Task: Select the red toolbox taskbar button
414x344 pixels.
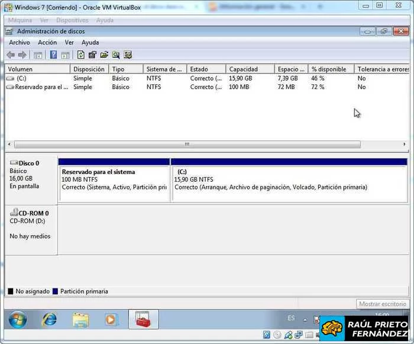Action: (143, 319)
